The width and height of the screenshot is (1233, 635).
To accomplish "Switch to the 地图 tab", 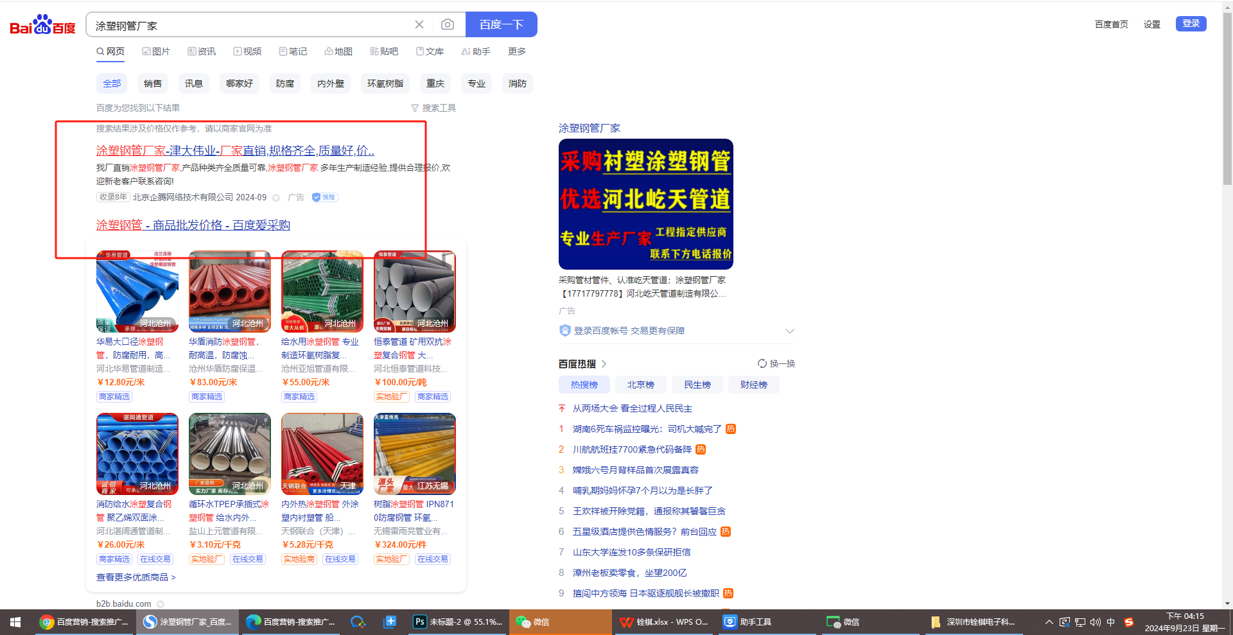I will pyautogui.click(x=338, y=51).
